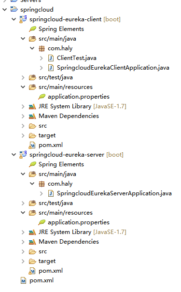The height and width of the screenshot is (292, 181).
Task: Click src/test/java folder icon in eureka-client
Action: [32, 77]
